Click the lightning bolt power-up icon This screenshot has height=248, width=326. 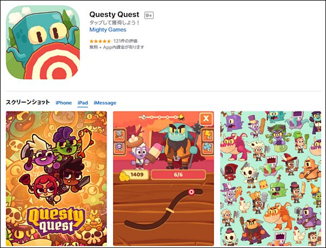tap(208, 135)
